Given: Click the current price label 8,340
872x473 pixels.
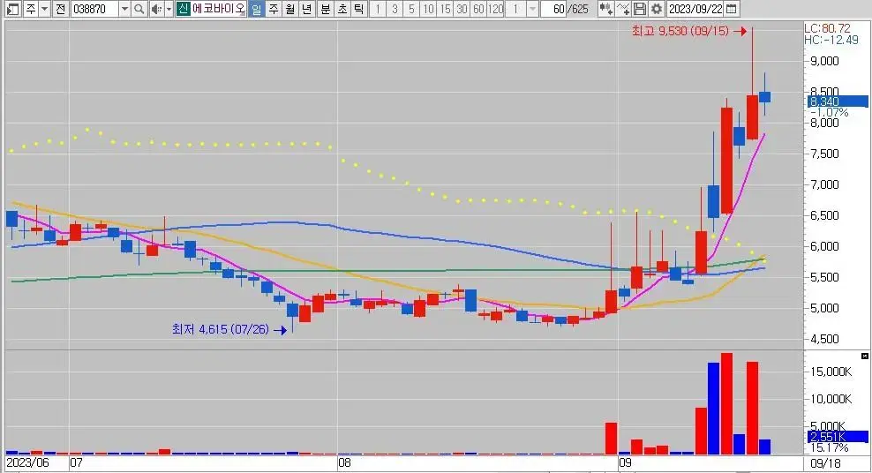Looking at the screenshot, I should click(x=838, y=101).
